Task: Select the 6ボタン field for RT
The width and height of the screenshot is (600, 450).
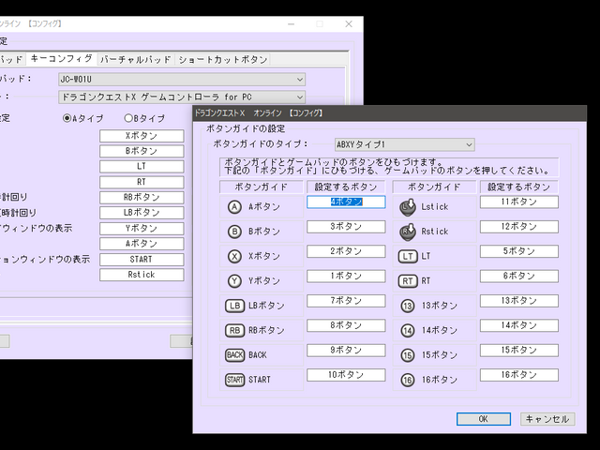Action: click(519, 276)
